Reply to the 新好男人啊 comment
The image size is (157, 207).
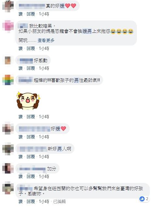pos(31,157)
